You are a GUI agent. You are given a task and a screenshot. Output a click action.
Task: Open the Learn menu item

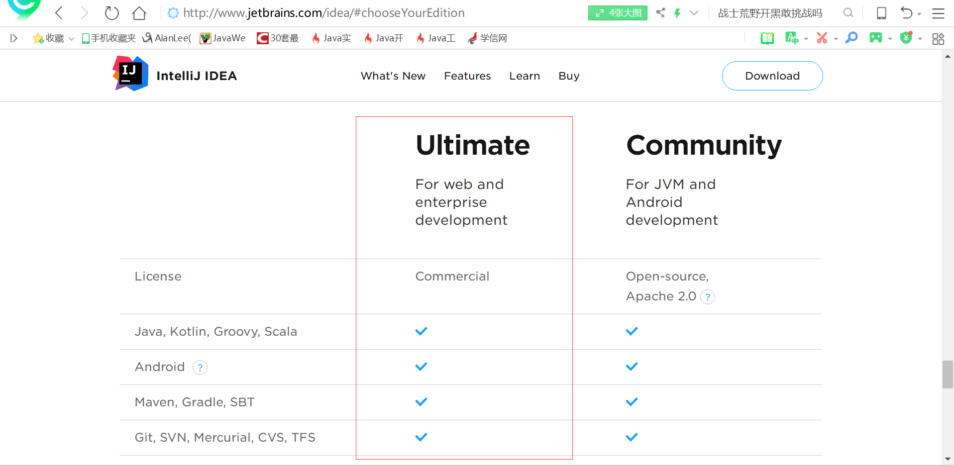point(525,76)
